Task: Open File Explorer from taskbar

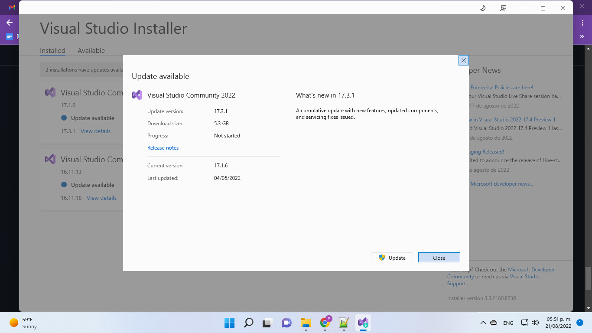Action: [306, 323]
